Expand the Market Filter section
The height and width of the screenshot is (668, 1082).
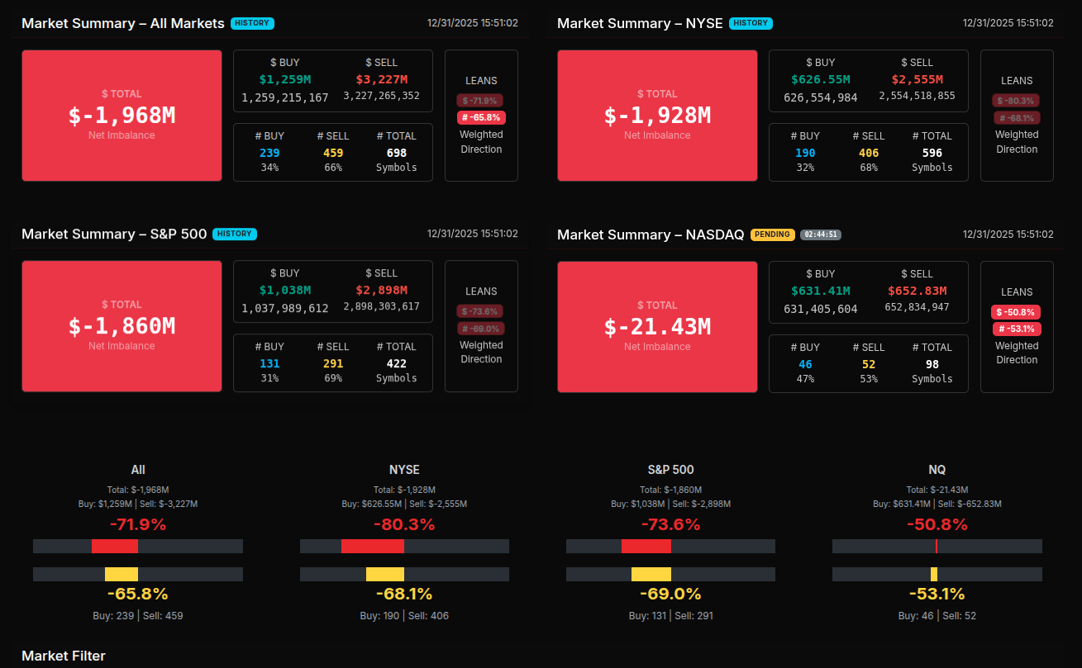point(64,656)
